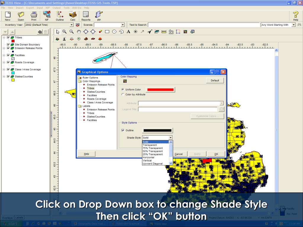Toggle the Facilities layer checkbox
Viewport: 303px width, 227px height.
click(8, 55)
